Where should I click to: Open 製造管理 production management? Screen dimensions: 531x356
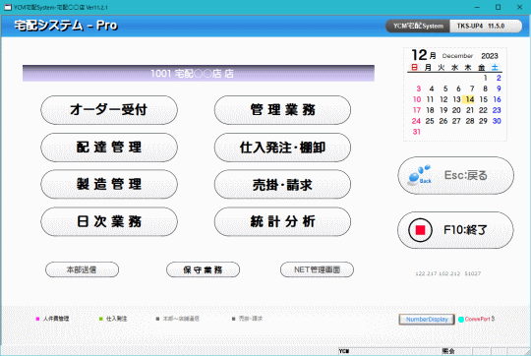[x=109, y=184]
